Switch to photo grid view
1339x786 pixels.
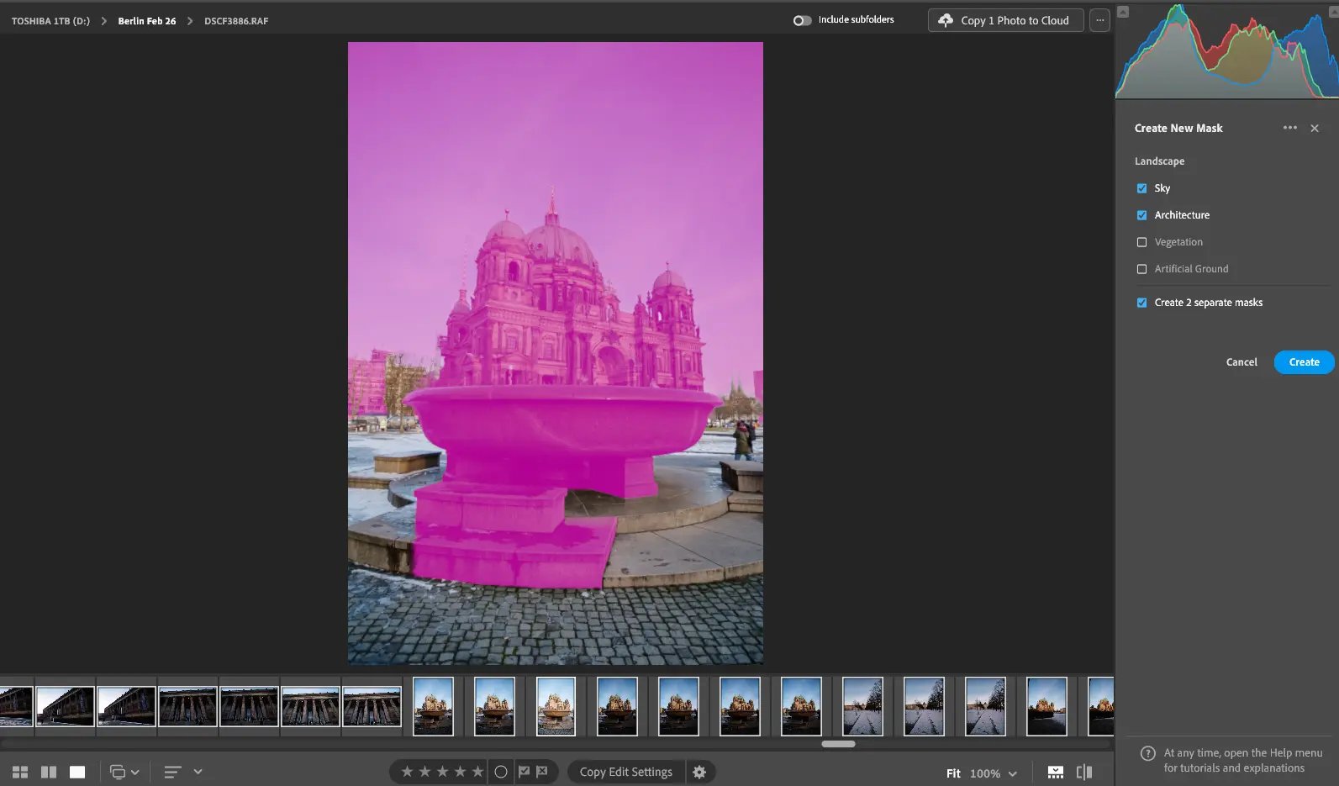coord(20,772)
